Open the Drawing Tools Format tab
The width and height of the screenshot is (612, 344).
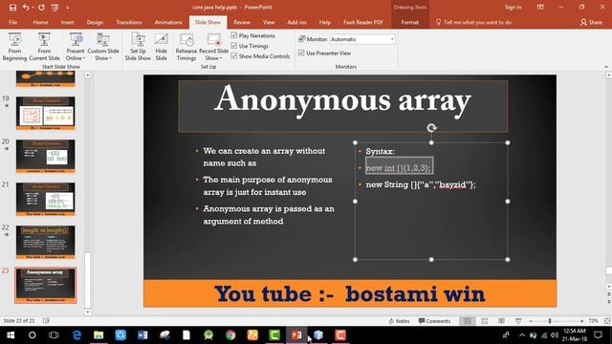410,22
